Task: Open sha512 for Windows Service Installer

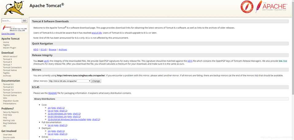Action: pyautogui.click(x=96, y=119)
